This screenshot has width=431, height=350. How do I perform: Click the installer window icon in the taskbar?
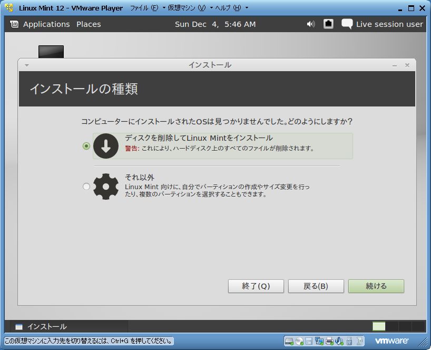click(19, 327)
